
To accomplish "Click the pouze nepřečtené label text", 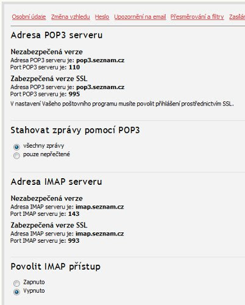I will [x=46, y=154].
